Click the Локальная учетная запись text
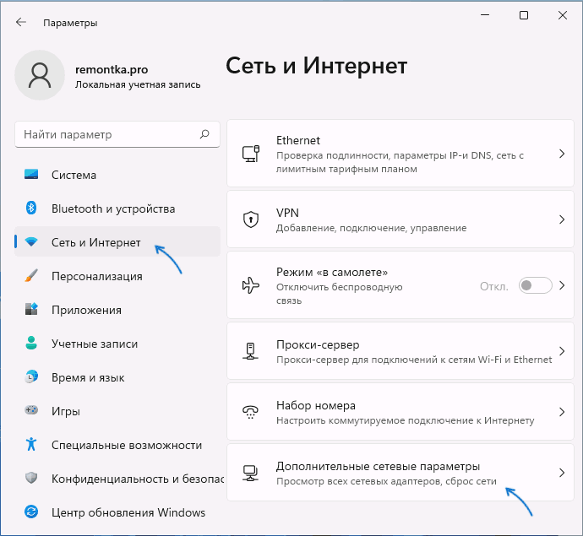The width and height of the screenshot is (583, 536). 138,84
